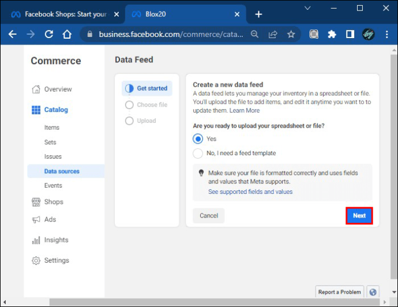Minimize the browser window
398x307 pixels.
click(333, 8)
